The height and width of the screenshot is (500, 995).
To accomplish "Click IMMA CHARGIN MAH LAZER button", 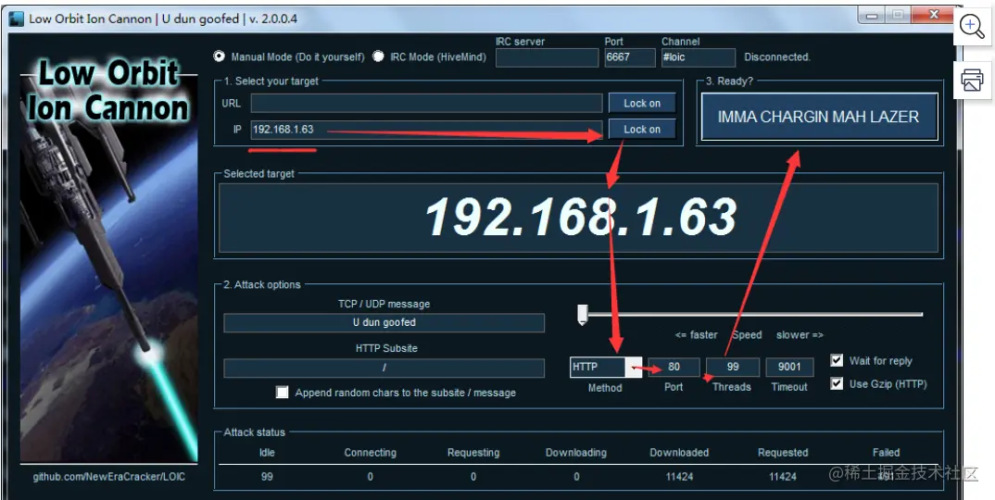I will 819,117.
